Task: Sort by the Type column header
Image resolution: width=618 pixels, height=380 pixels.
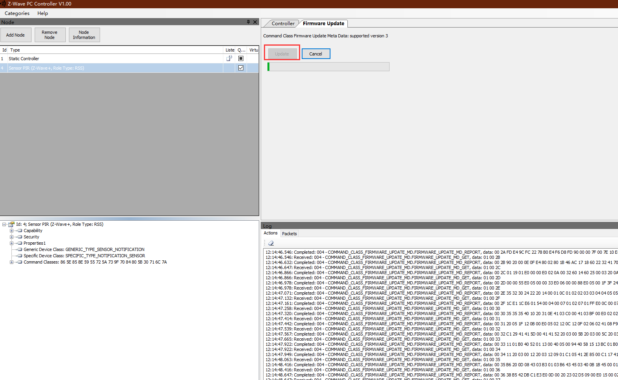Action: coord(115,50)
